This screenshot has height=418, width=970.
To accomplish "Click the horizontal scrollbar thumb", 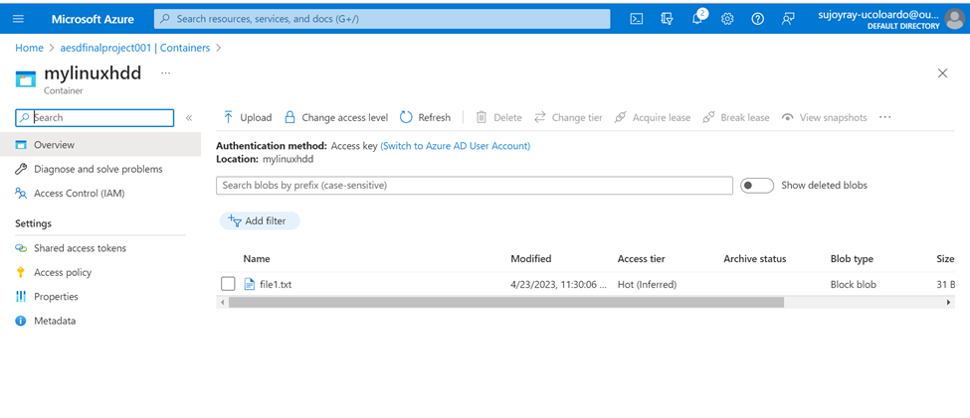I will pyautogui.click(x=506, y=303).
